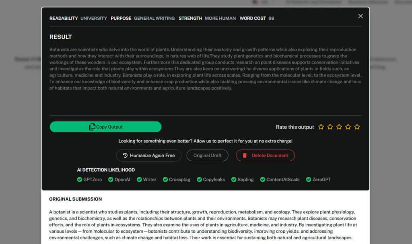Click the MORE HUMAN strength value
This screenshot has width=412, height=244.
tap(220, 18)
